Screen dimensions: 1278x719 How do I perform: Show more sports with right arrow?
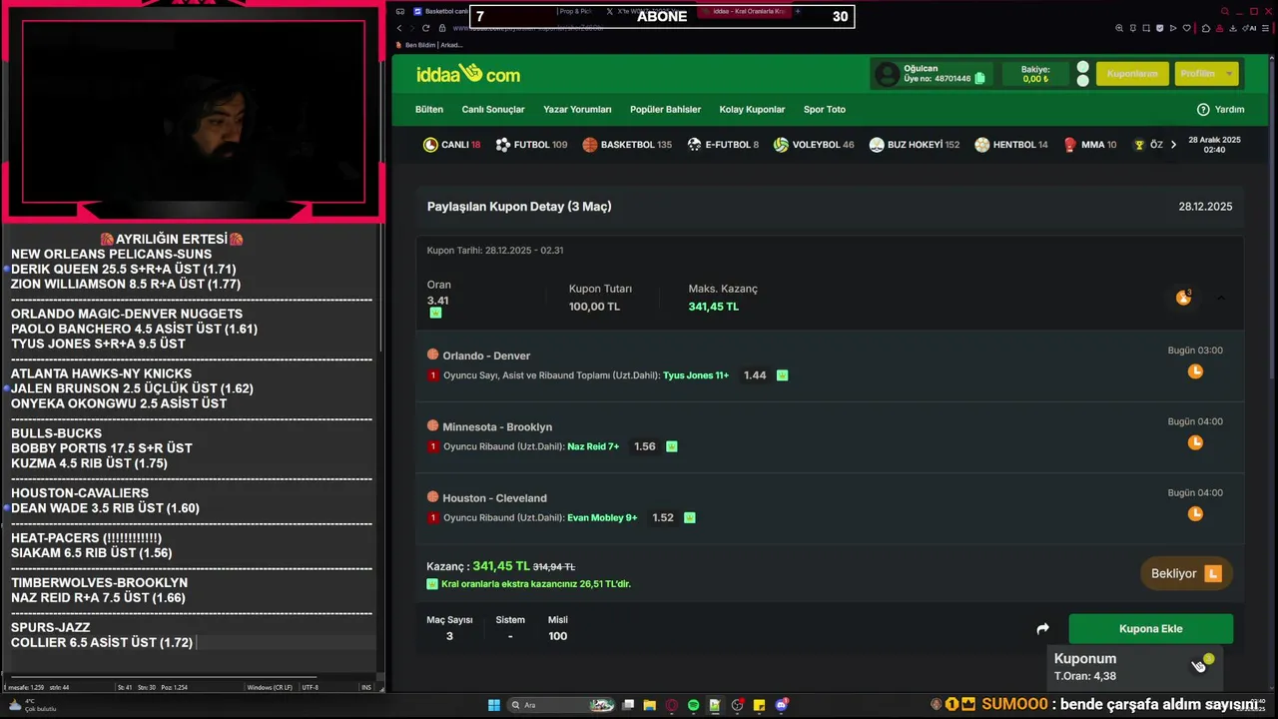(x=1173, y=145)
